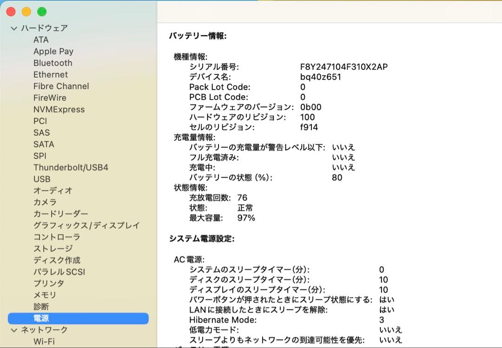Select FireWire in the sidebar

[x=50, y=98]
